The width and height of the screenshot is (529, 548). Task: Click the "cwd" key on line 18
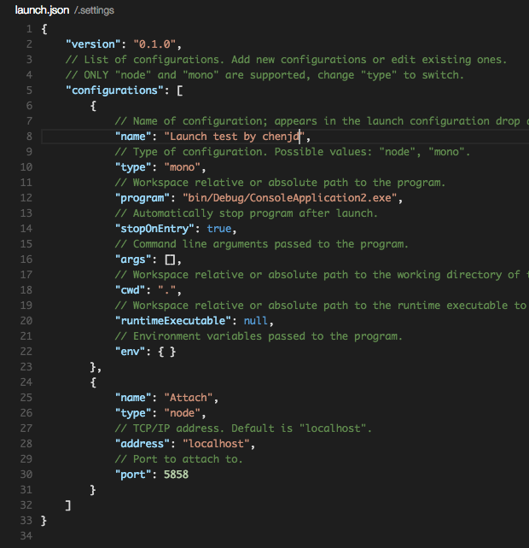pyautogui.click(x=130, y=290)
